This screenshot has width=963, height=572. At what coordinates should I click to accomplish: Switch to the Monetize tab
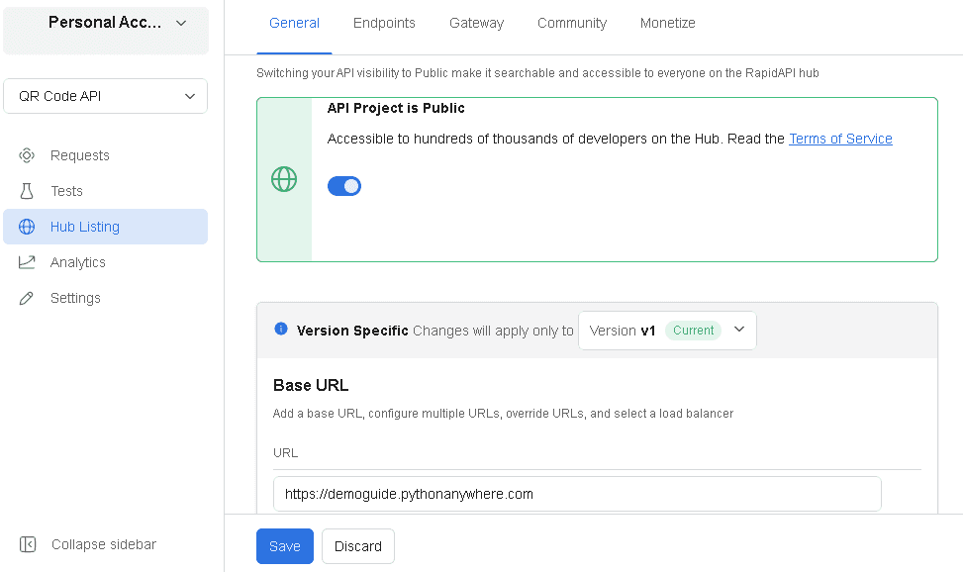point(668,24)
